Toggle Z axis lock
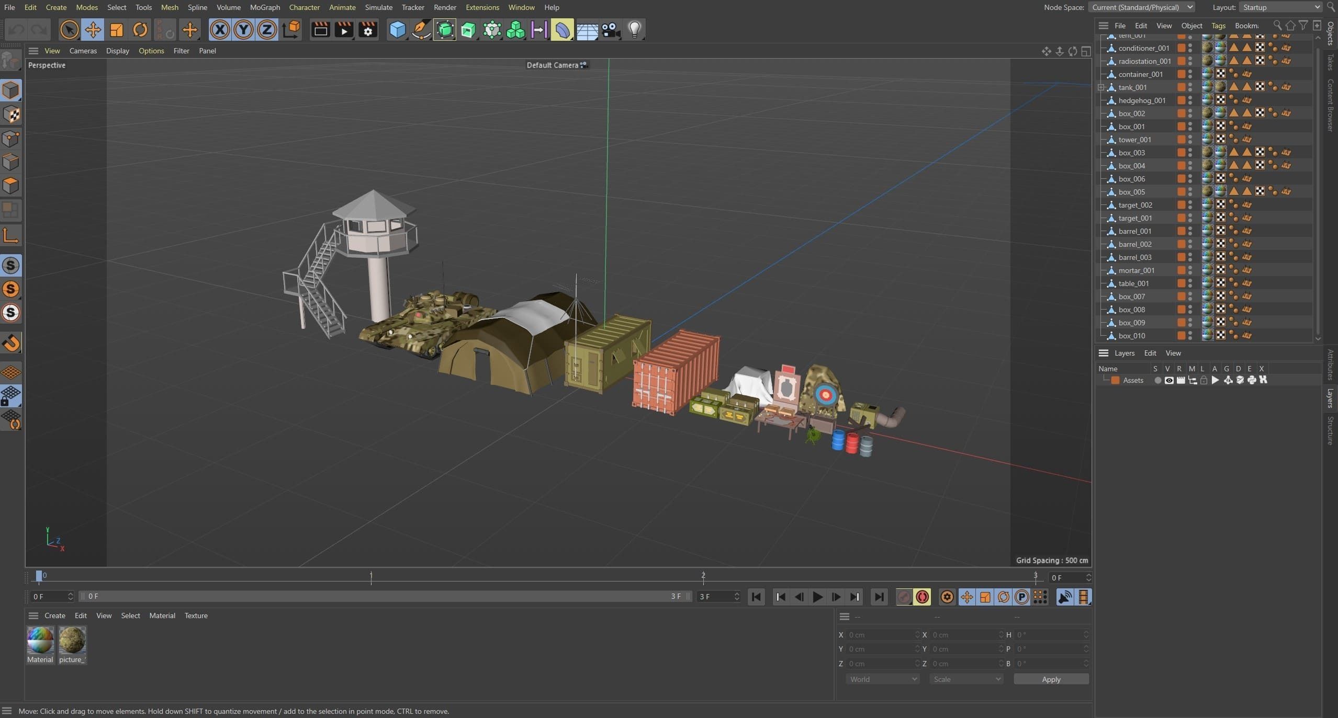The width and height of the screenshot is (1338, 718). click(x=267, y=30)
